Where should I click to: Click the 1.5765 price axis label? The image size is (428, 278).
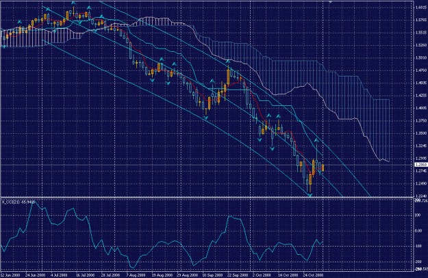pyautogui.click(x=421, y=20)
